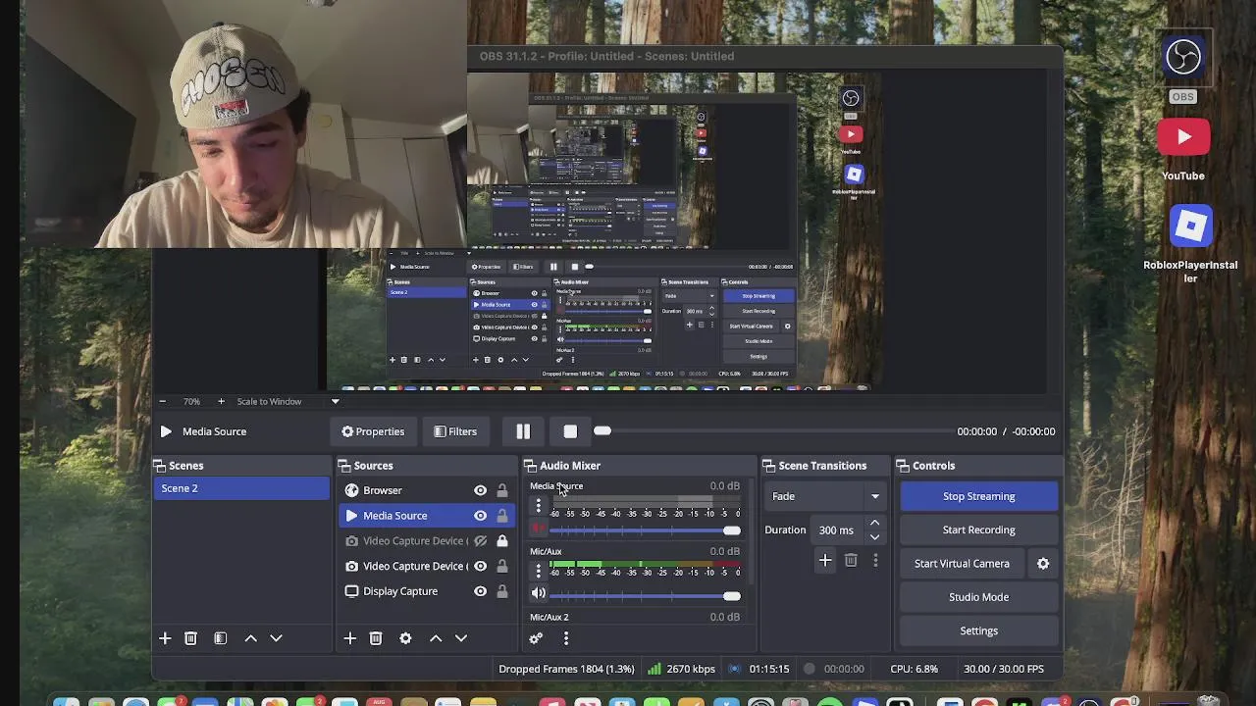The width and height of the screenshot is (1256, 706).
Task: Click Audio Mixer panel header
Action: pos(639,466)
